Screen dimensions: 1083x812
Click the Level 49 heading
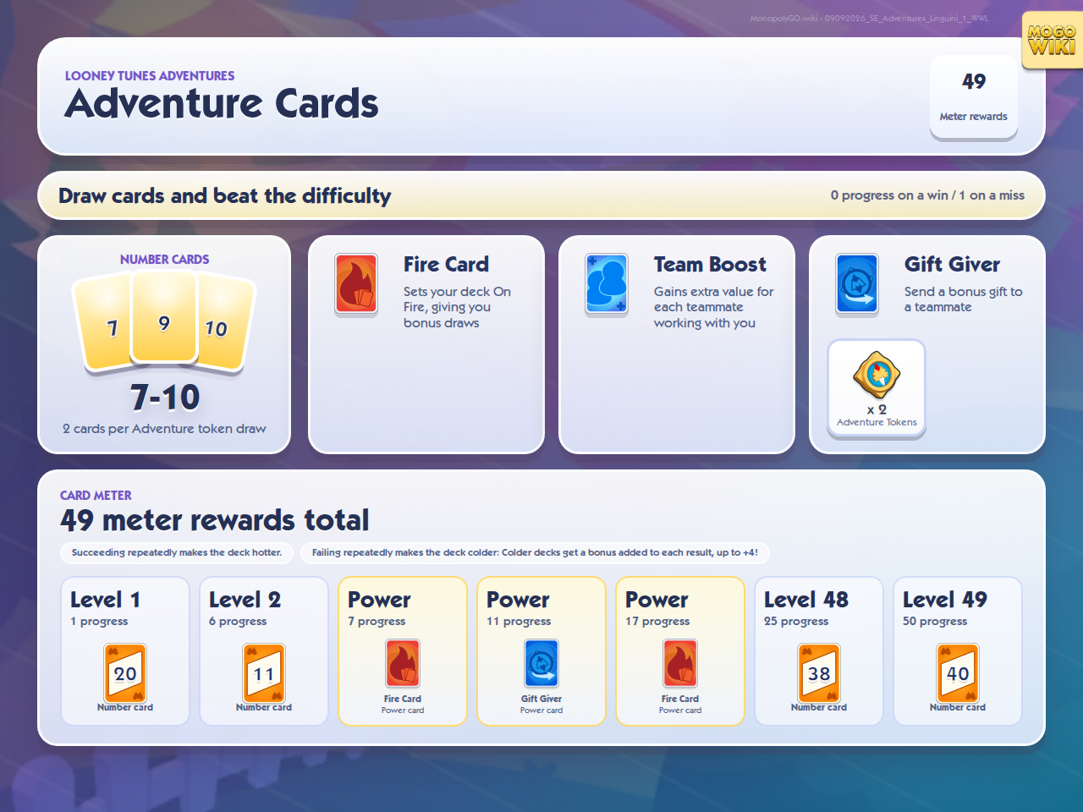945,600
